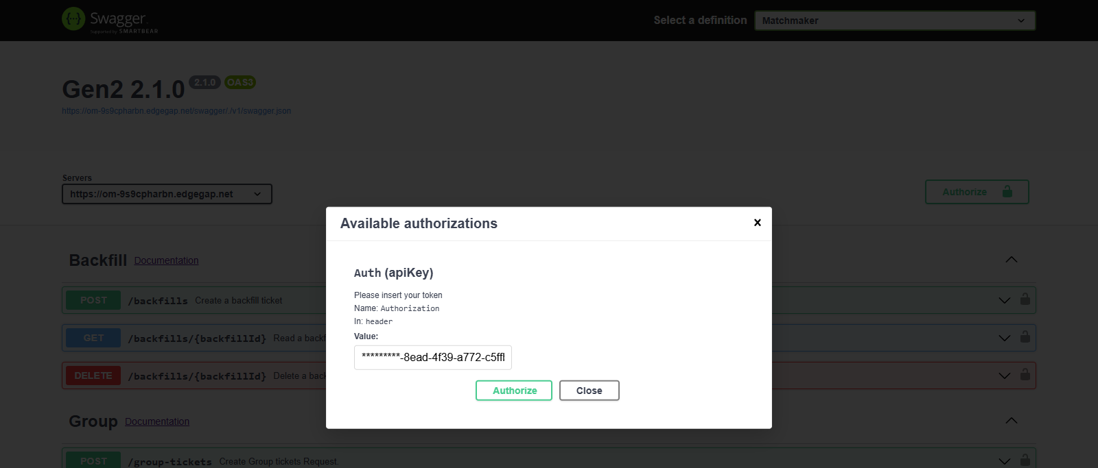The width and height of the screenshot is (1098, 468).
Task: Click lock icon on DELETE /backfills/{backfillId} row
Action: click(1025, 375)
